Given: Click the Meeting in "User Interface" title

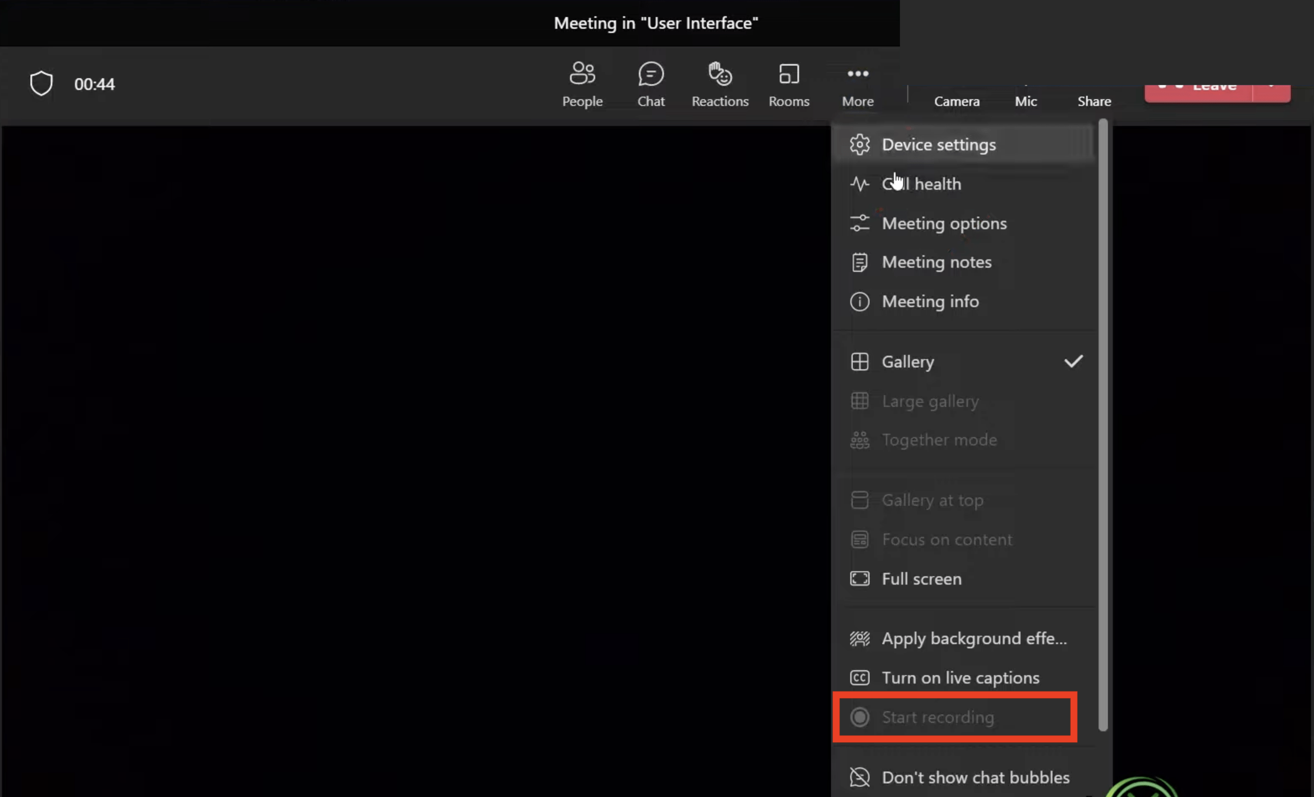Looking at the screenshot, I should [x=656, y=23].
